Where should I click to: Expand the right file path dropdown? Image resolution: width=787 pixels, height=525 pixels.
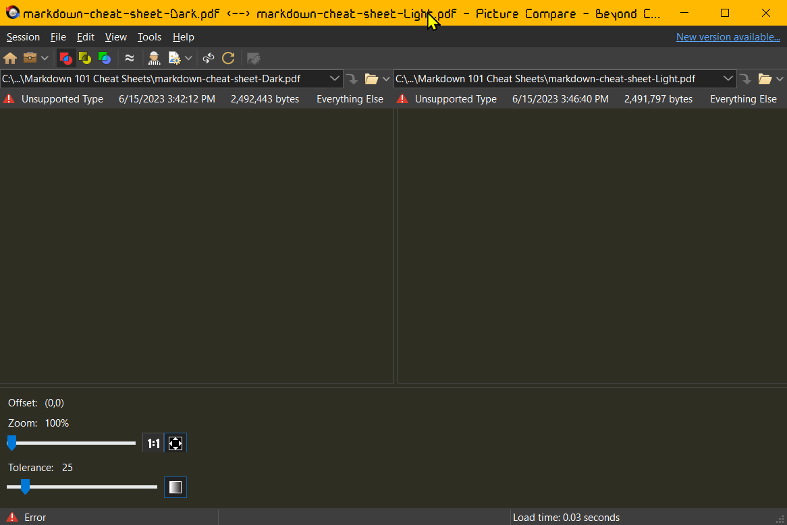(x=729, y=79)
